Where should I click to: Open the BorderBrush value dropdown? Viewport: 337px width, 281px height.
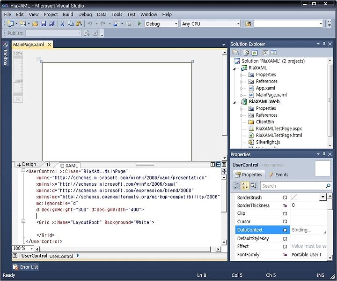pyautogui.click(x=323, y=197)
